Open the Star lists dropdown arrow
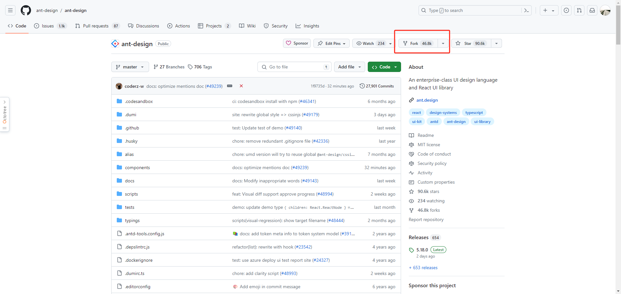 tap(496, 43)
